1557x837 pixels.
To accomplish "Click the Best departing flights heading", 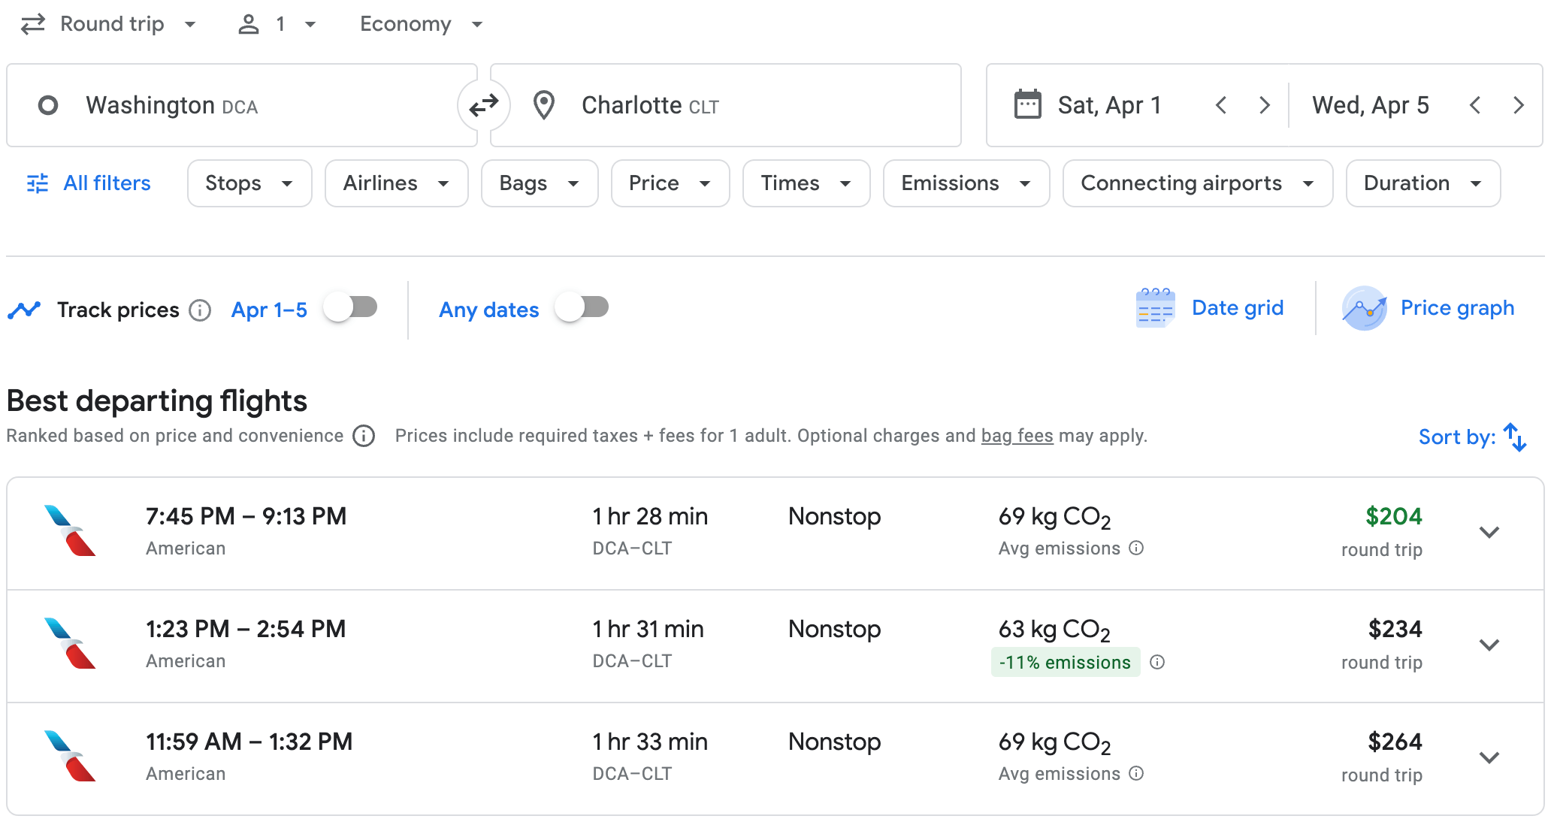I will [157, 401].
